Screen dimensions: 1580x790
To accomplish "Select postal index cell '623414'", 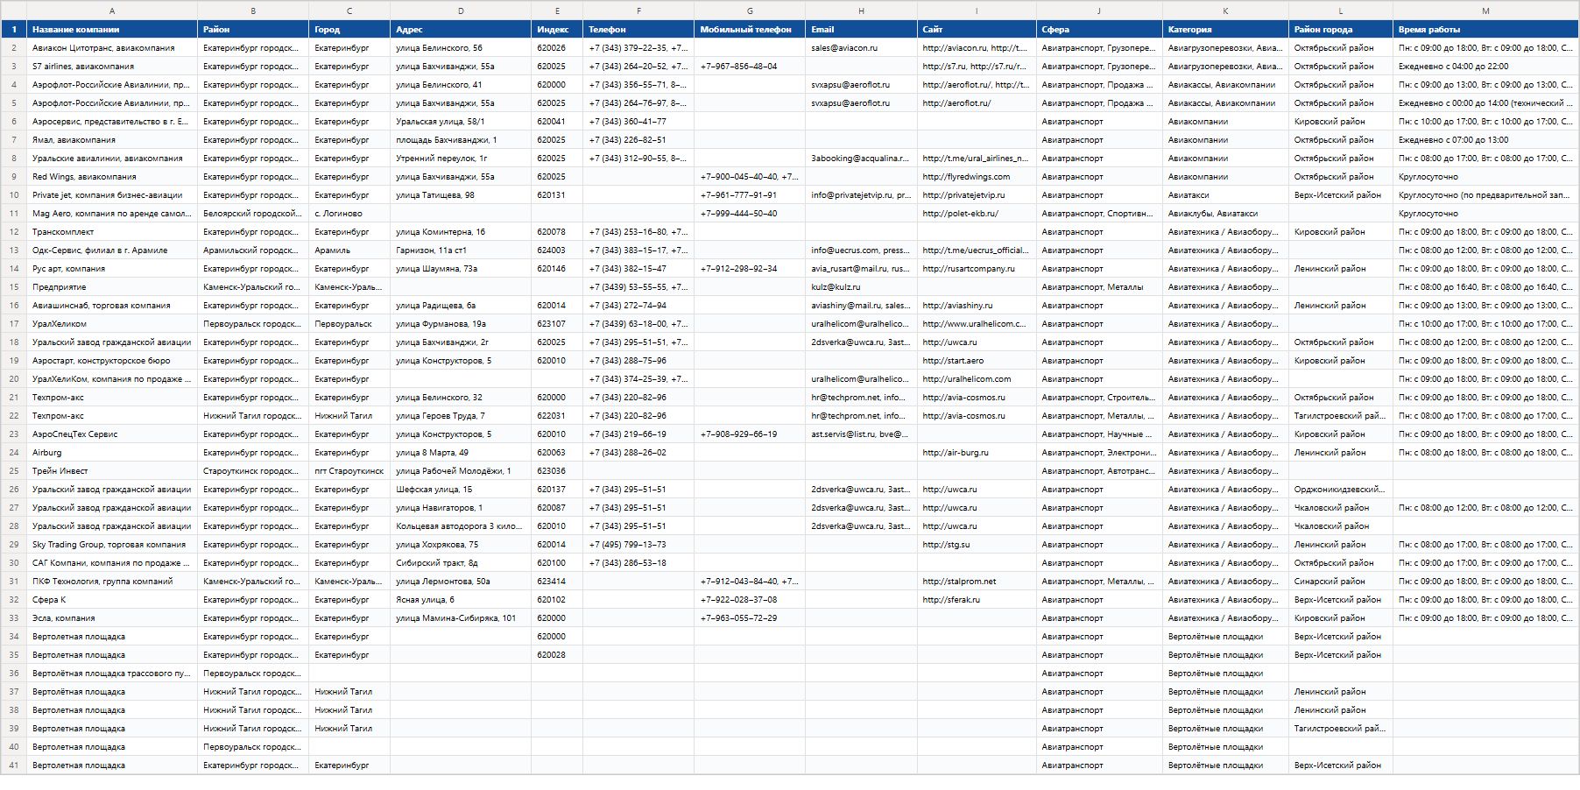I will pyautogui.click(x=557, y=582).
